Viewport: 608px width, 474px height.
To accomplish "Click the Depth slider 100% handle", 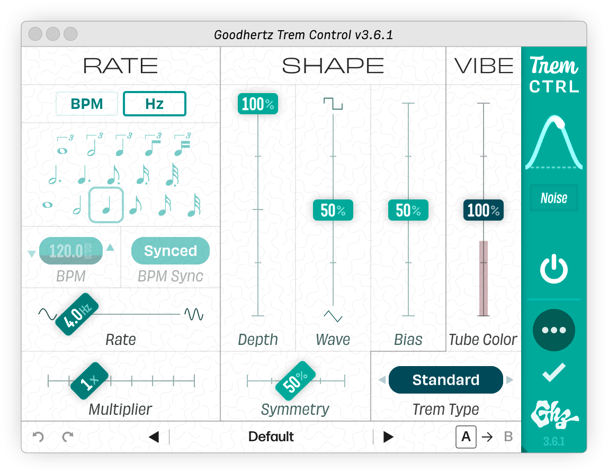I will [x=258, y=104].
